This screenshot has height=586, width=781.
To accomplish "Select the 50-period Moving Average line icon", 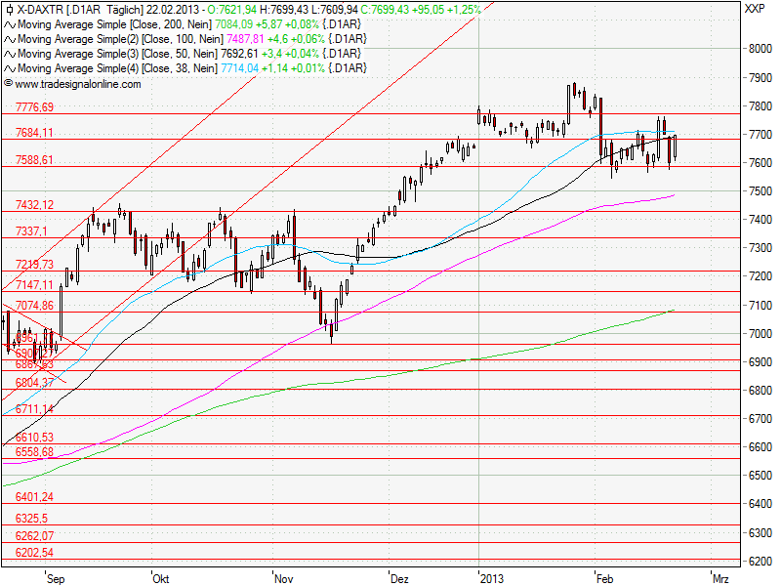I will 11,54.
